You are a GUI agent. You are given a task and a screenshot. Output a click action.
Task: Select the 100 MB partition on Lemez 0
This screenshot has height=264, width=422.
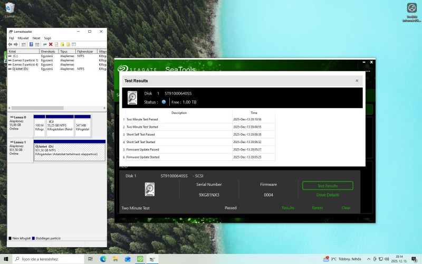[39, 126]
